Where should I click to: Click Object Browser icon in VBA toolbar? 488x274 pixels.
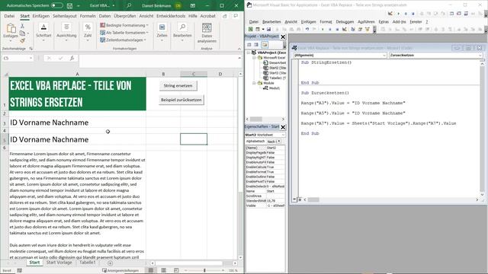point(368,29)
